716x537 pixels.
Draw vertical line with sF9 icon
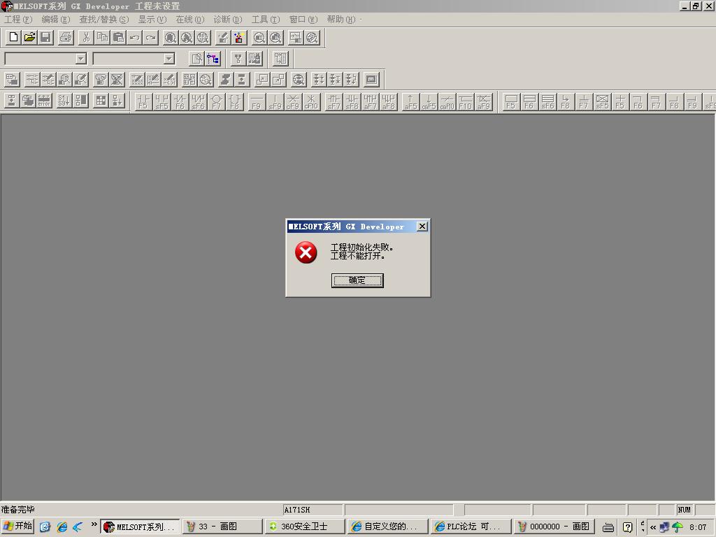click(x=275, y=101)
